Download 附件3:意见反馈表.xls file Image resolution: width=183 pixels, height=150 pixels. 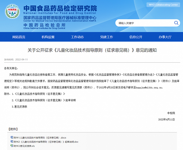pos(24,146)
